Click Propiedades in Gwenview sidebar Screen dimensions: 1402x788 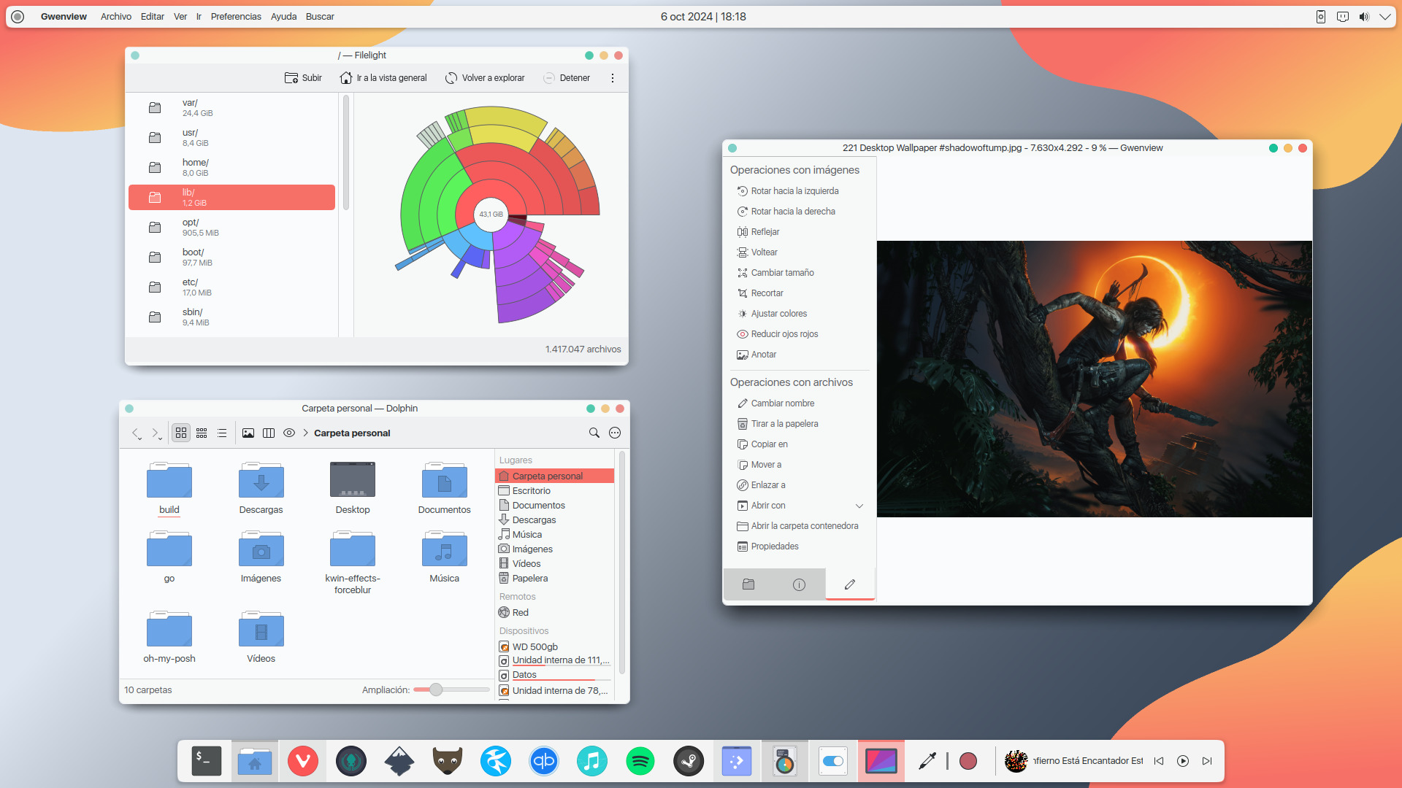point(767,546)
